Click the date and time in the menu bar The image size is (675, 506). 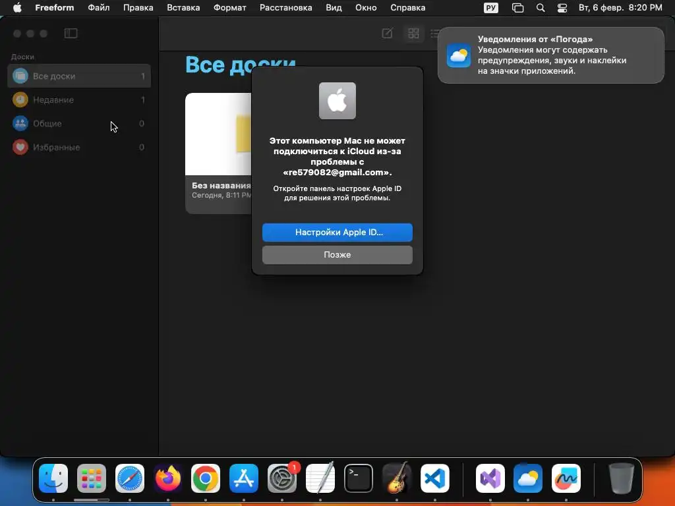tap(620, 8)
